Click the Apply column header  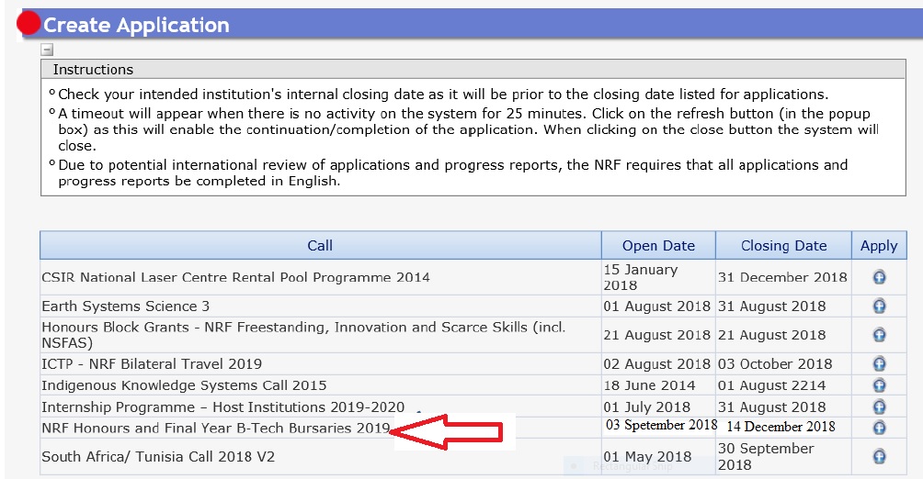coord(878,245)
